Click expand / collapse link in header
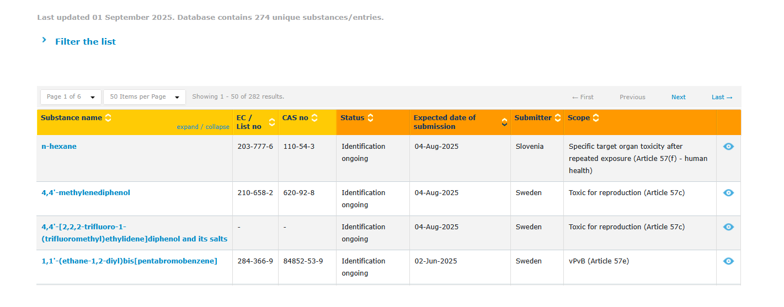This screenshot has height=307, width=784. pos(203,127)
